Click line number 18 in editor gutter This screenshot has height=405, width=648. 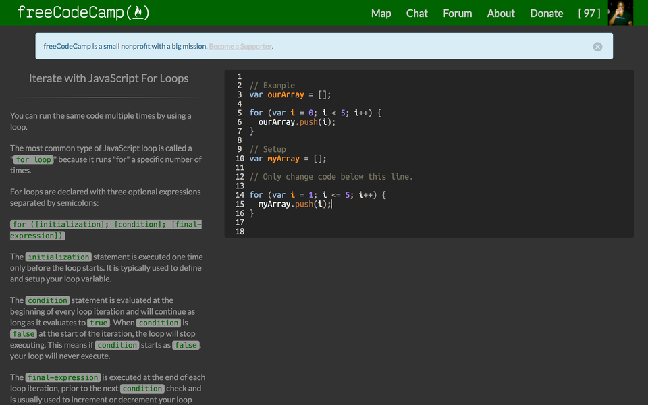240,232
